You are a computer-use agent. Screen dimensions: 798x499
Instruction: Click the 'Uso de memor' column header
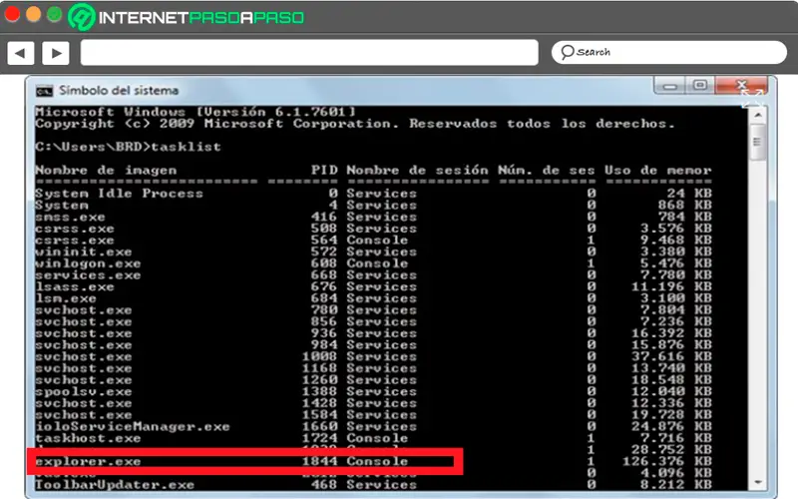click(x=657, y=170)
